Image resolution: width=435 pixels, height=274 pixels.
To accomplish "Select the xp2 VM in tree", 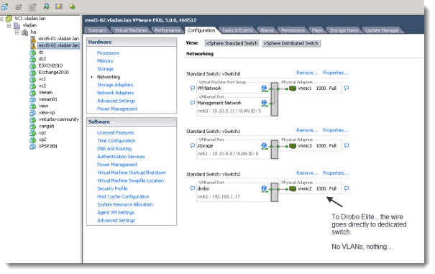I will click(42, 140).
